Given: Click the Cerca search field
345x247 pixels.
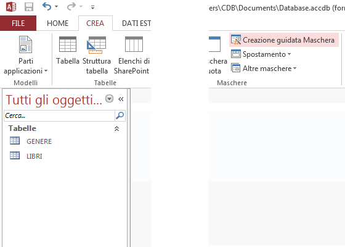Looking at the screenshot, I should [59, 115].
